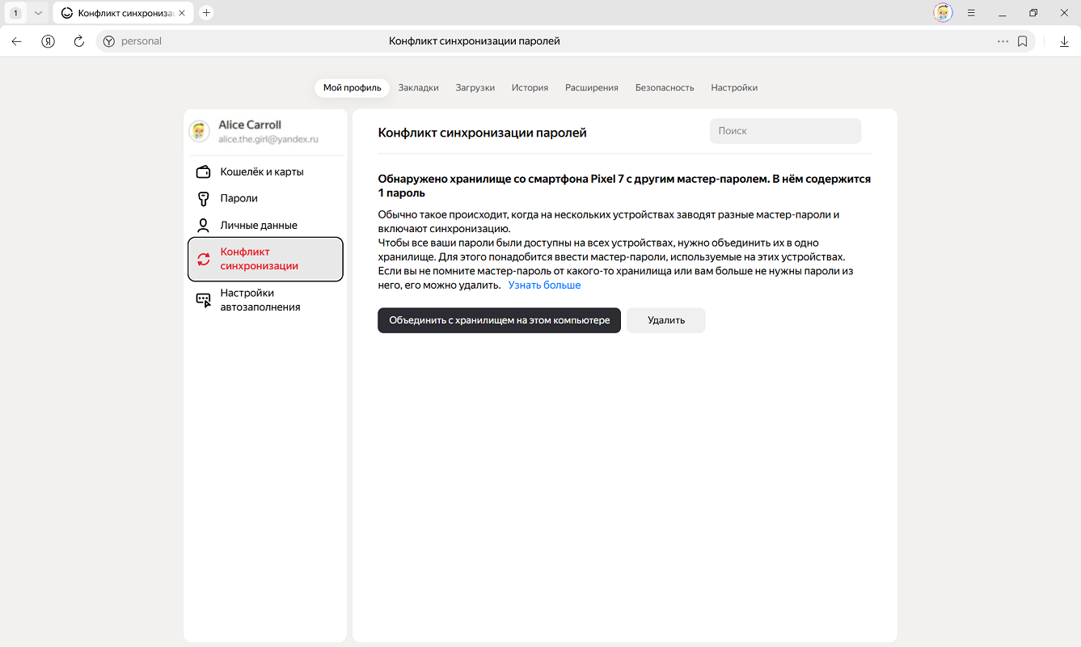Screen dimensions: 1081x647
Task: Select Кошелёк и карты in sidebar
Action: point(262,171)
